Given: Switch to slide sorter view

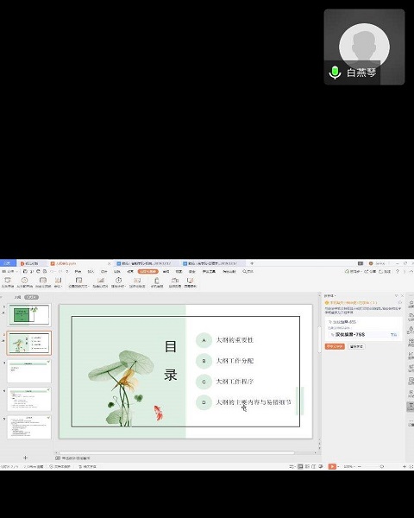Looking at the screenshot, I should click(x=307, y=466).
